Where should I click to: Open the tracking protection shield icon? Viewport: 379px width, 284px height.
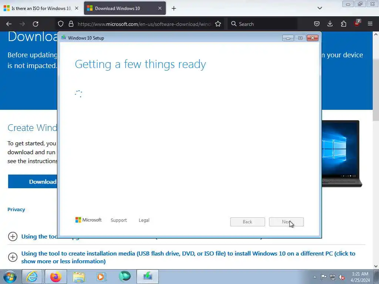[61, 24]
